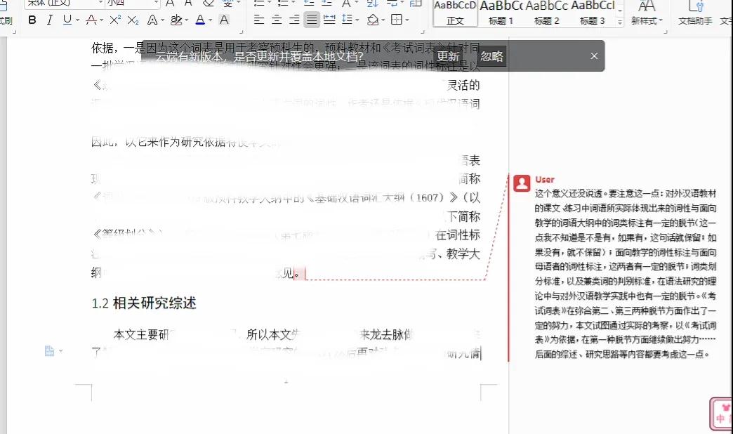The image size is (733, 434).
Task: Toggle bold formatting
Action: (x=32, y=20)
